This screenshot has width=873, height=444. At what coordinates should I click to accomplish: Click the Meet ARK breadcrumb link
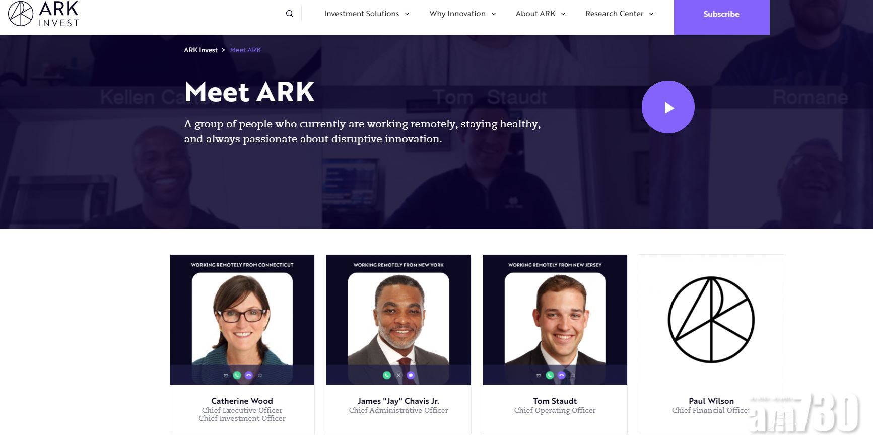pos(245,50)
